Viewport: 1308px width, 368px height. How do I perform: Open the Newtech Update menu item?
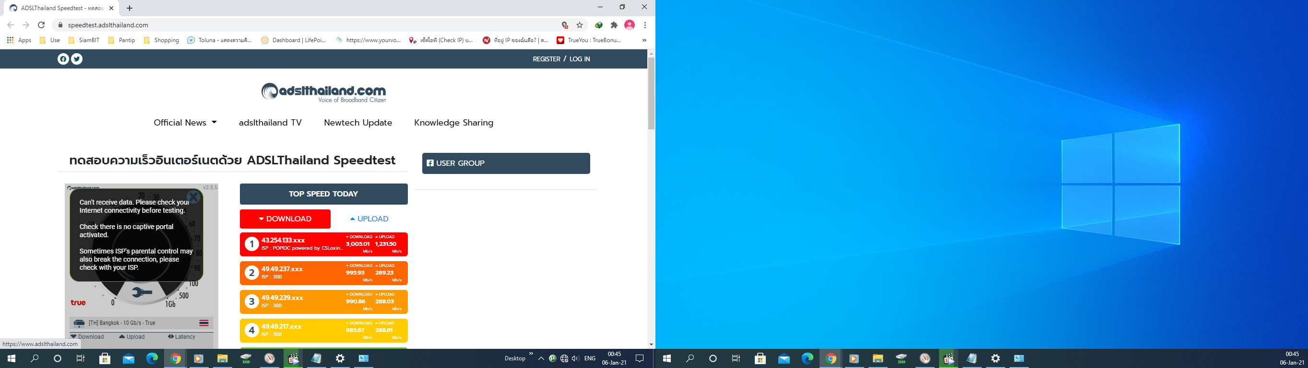click(x=358, y=123)
